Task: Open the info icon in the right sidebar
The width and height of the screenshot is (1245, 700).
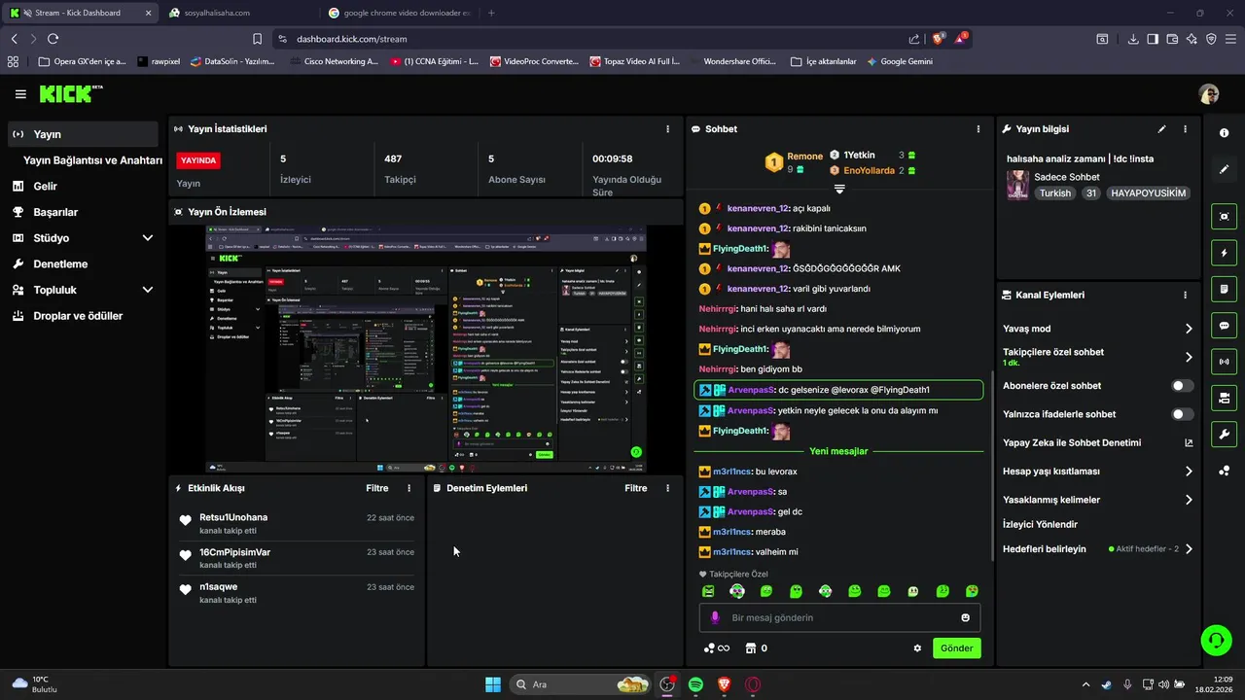Action: [1224, 133]
